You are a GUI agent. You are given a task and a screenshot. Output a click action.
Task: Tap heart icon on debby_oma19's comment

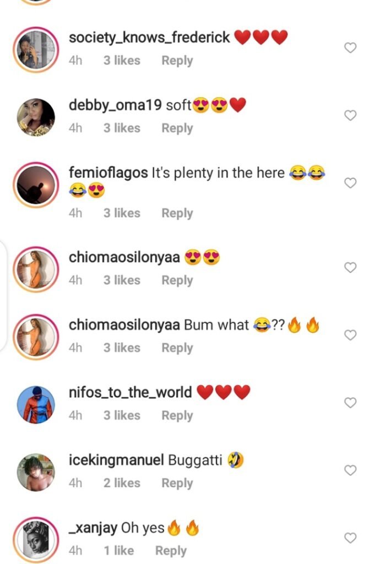pyautogui.click(x=350, y=115)
